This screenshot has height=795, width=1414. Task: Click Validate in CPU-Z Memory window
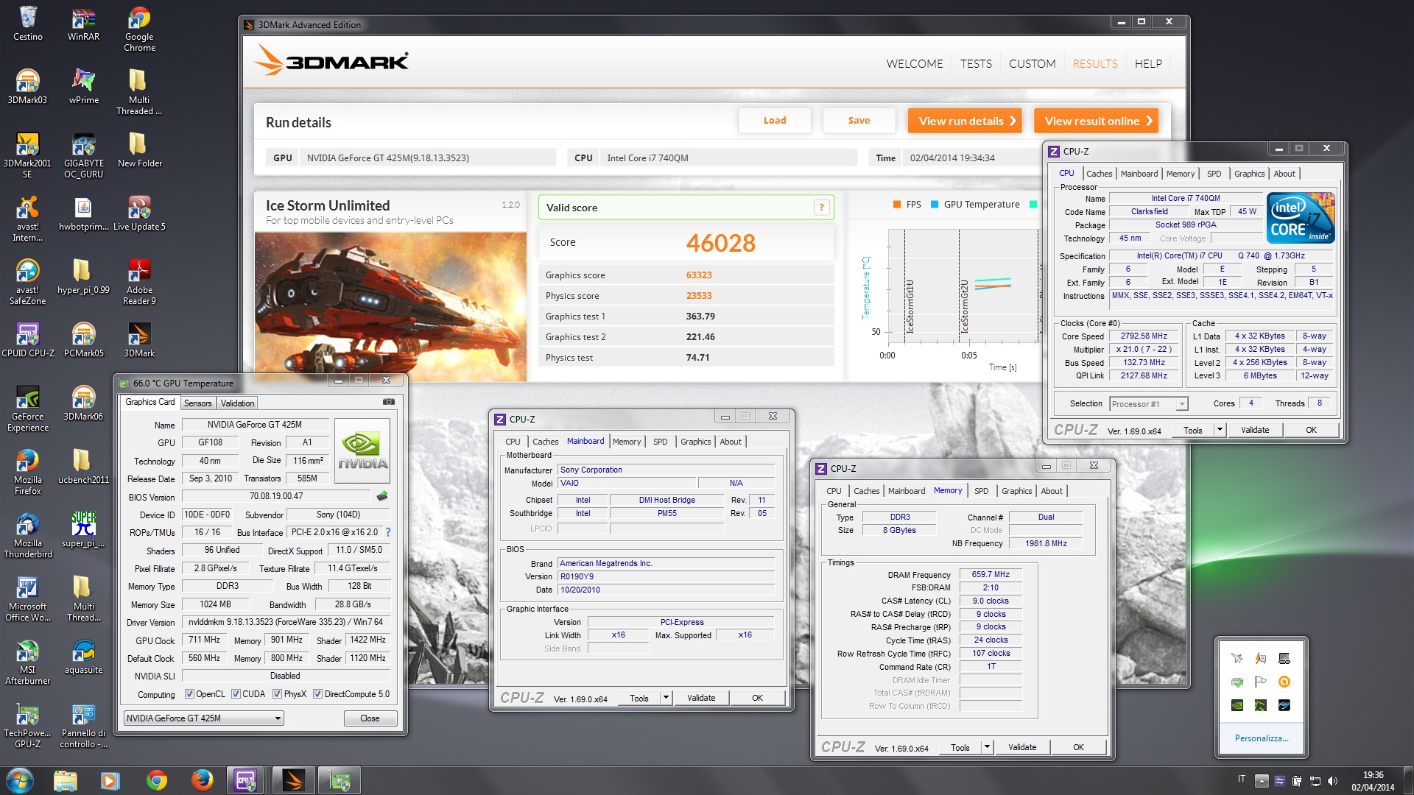click(1022, 747)
